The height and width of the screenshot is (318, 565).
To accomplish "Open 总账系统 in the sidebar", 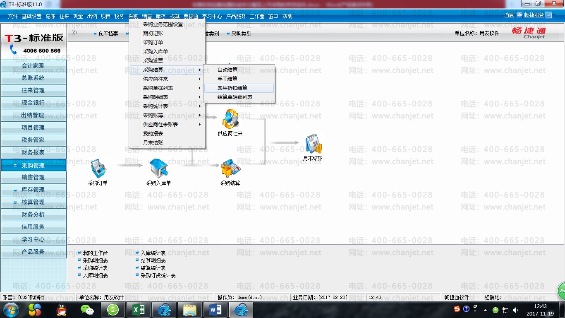I will [x=33, y=78].
